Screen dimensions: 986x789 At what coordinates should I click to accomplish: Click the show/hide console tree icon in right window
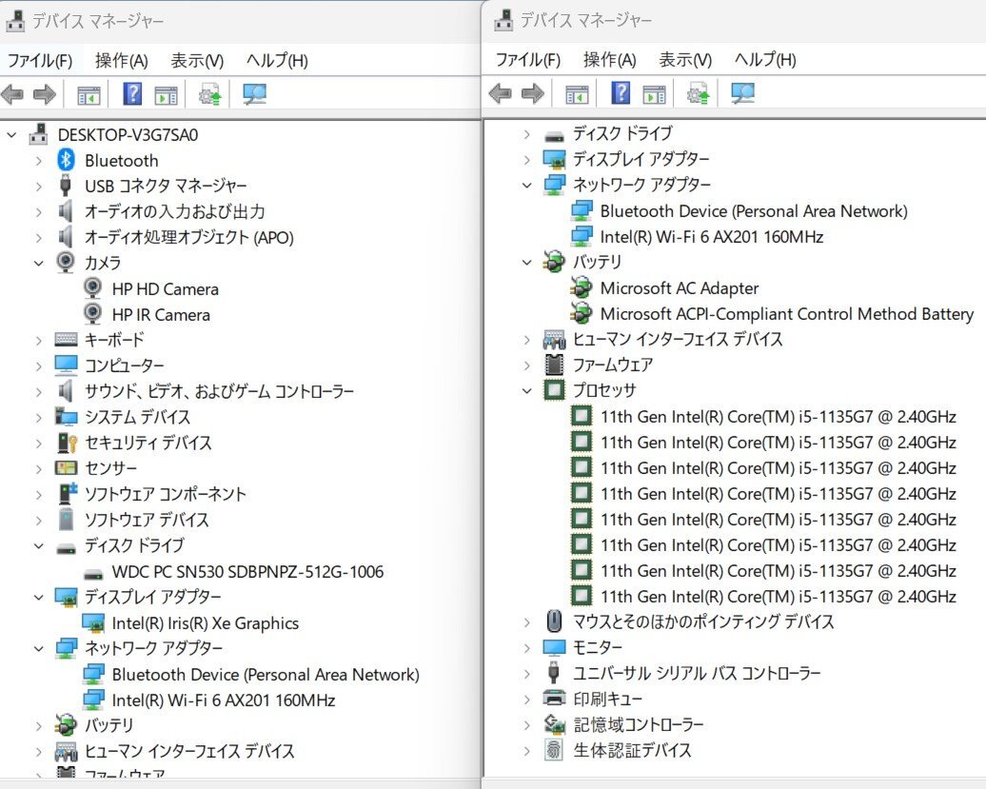[x=577, y=93]
